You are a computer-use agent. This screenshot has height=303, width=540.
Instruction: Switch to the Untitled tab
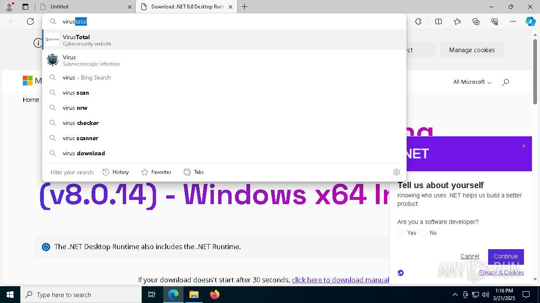85,7
